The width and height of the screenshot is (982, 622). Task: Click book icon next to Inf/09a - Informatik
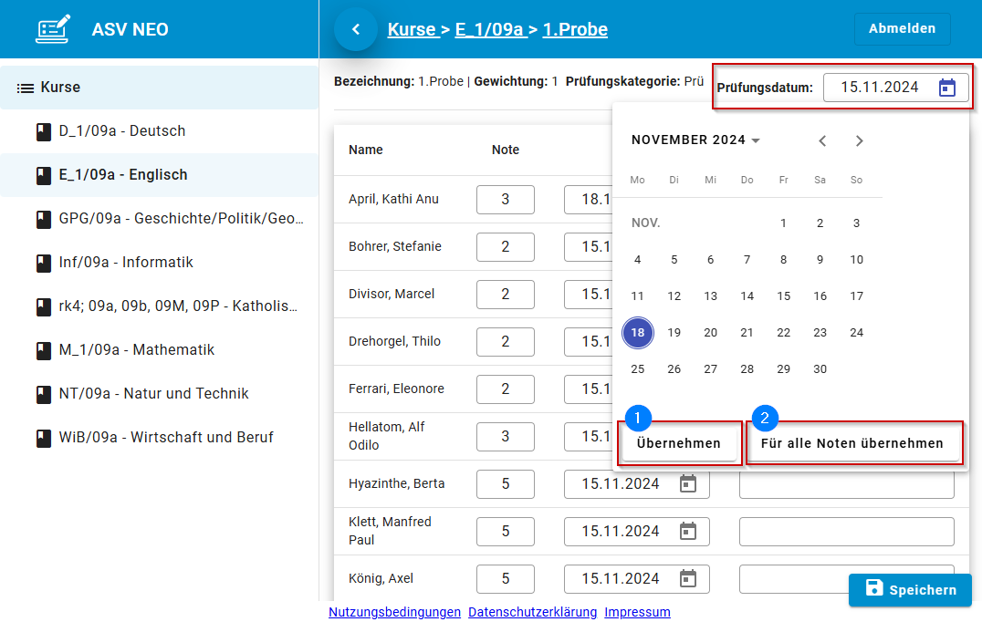coord(44,264)
